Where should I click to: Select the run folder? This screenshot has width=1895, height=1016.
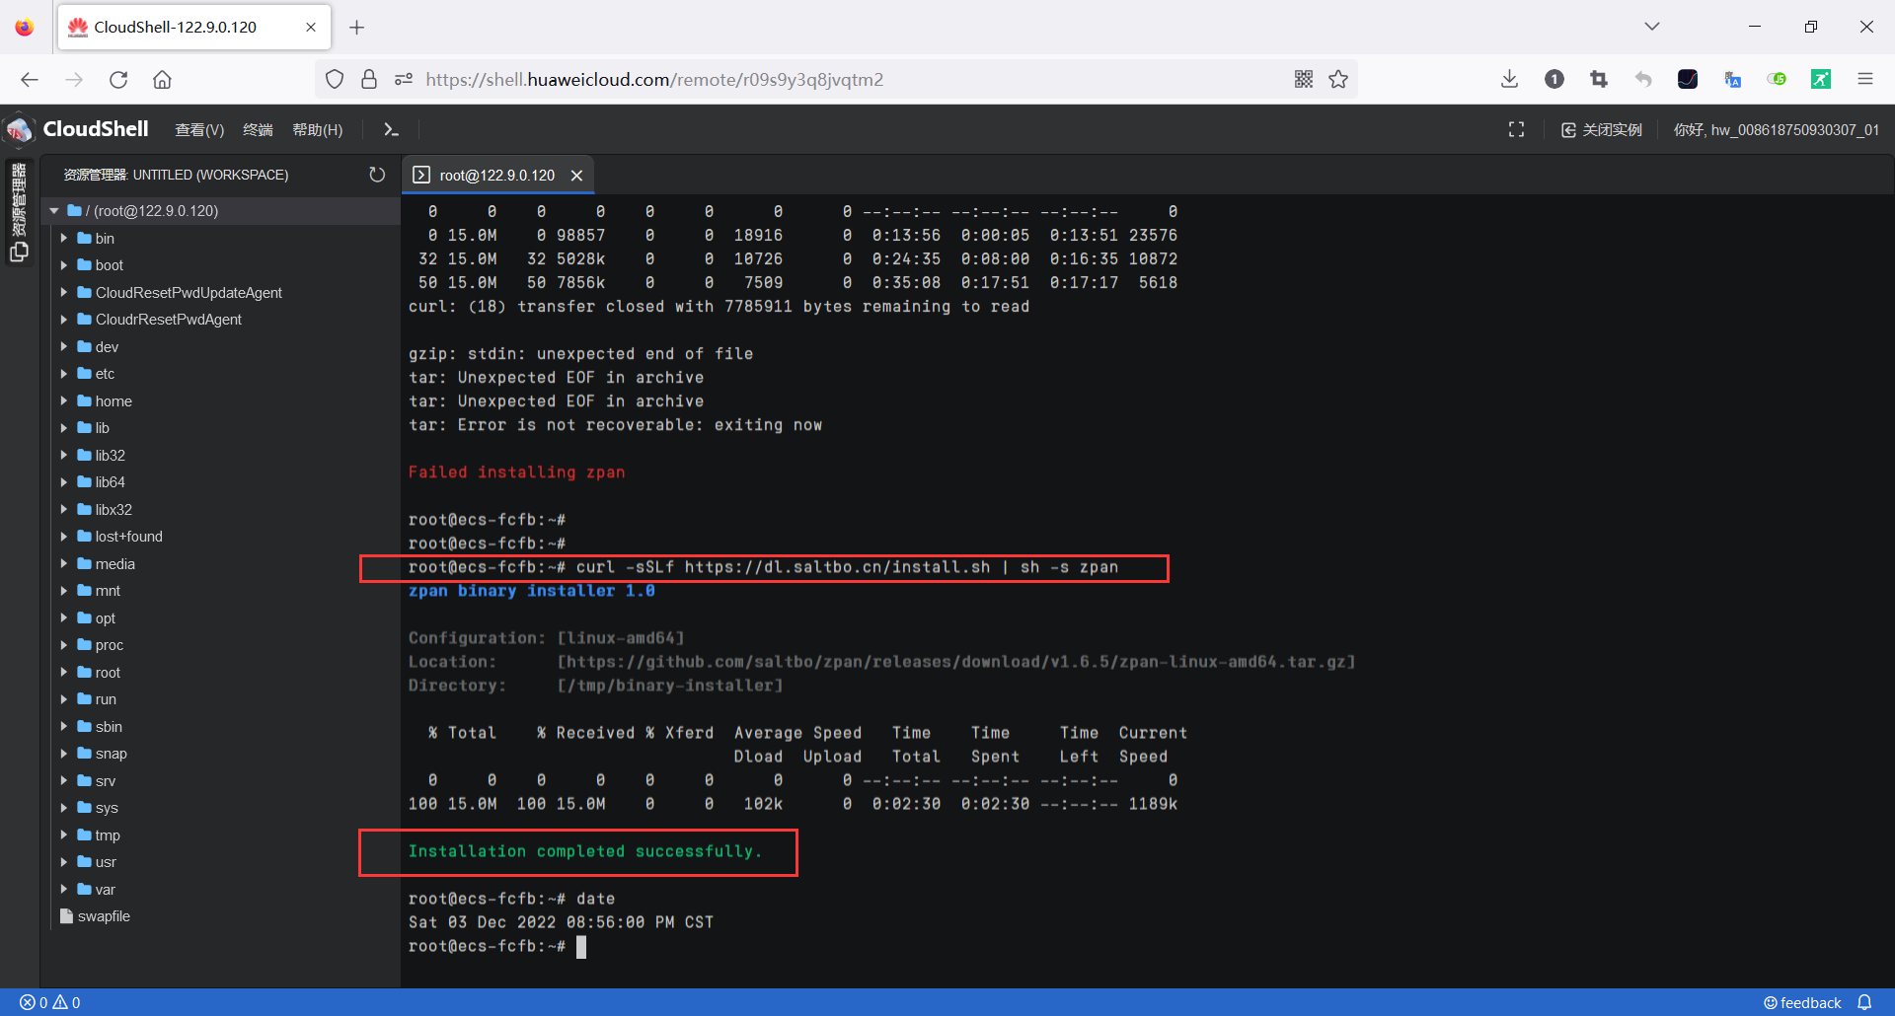tap(106, 699)
